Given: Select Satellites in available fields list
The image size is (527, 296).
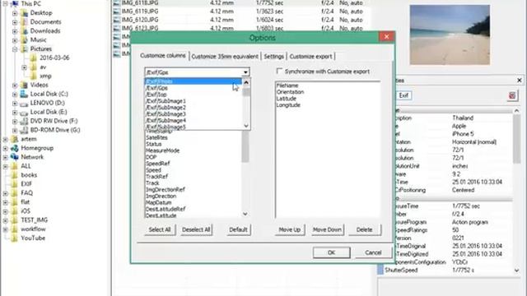Looking at the screenshot, I should pos(157,137).
